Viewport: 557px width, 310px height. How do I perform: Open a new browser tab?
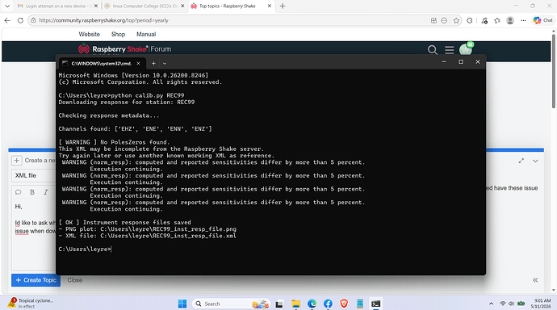[283, 6]
